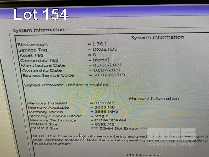The image size is (209, 157).
Task: Select the System Information group title
Action: coord(38,30)
